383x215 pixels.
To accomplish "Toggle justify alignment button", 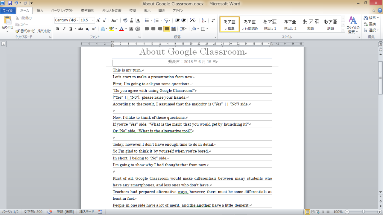I will (167, 29).
